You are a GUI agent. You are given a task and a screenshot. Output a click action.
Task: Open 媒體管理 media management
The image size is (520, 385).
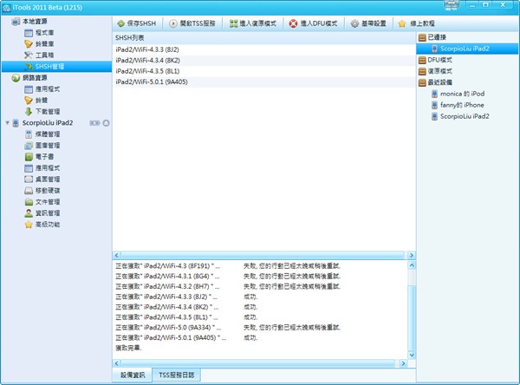42,134
